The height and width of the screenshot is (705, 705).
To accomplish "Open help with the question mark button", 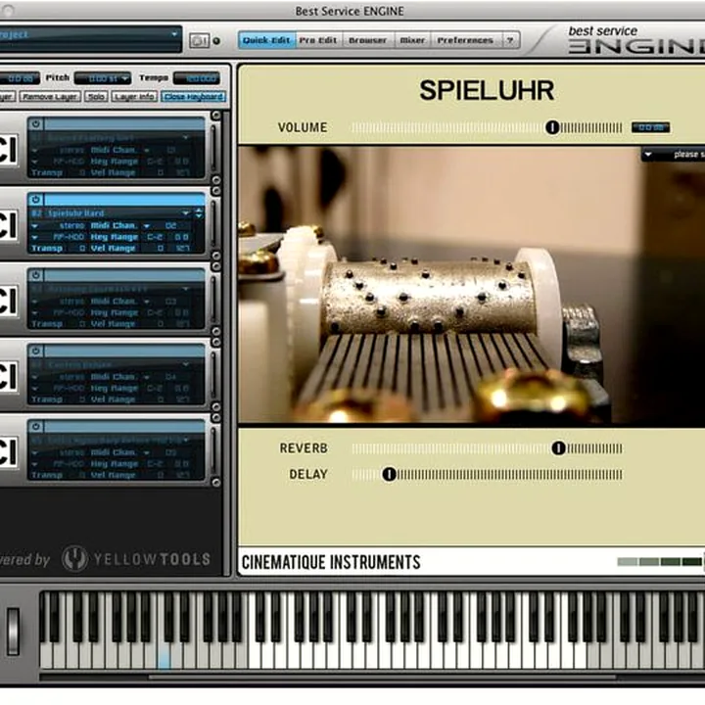I will [x=510, y=40].
